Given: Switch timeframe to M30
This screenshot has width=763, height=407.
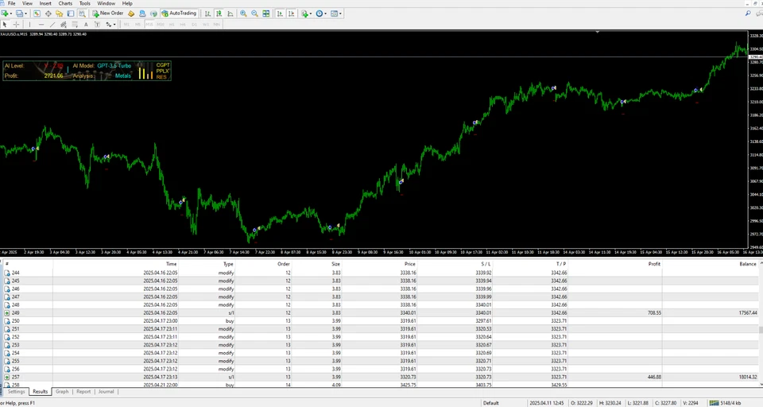Looking at the screenshot, I should pos(161,24).
